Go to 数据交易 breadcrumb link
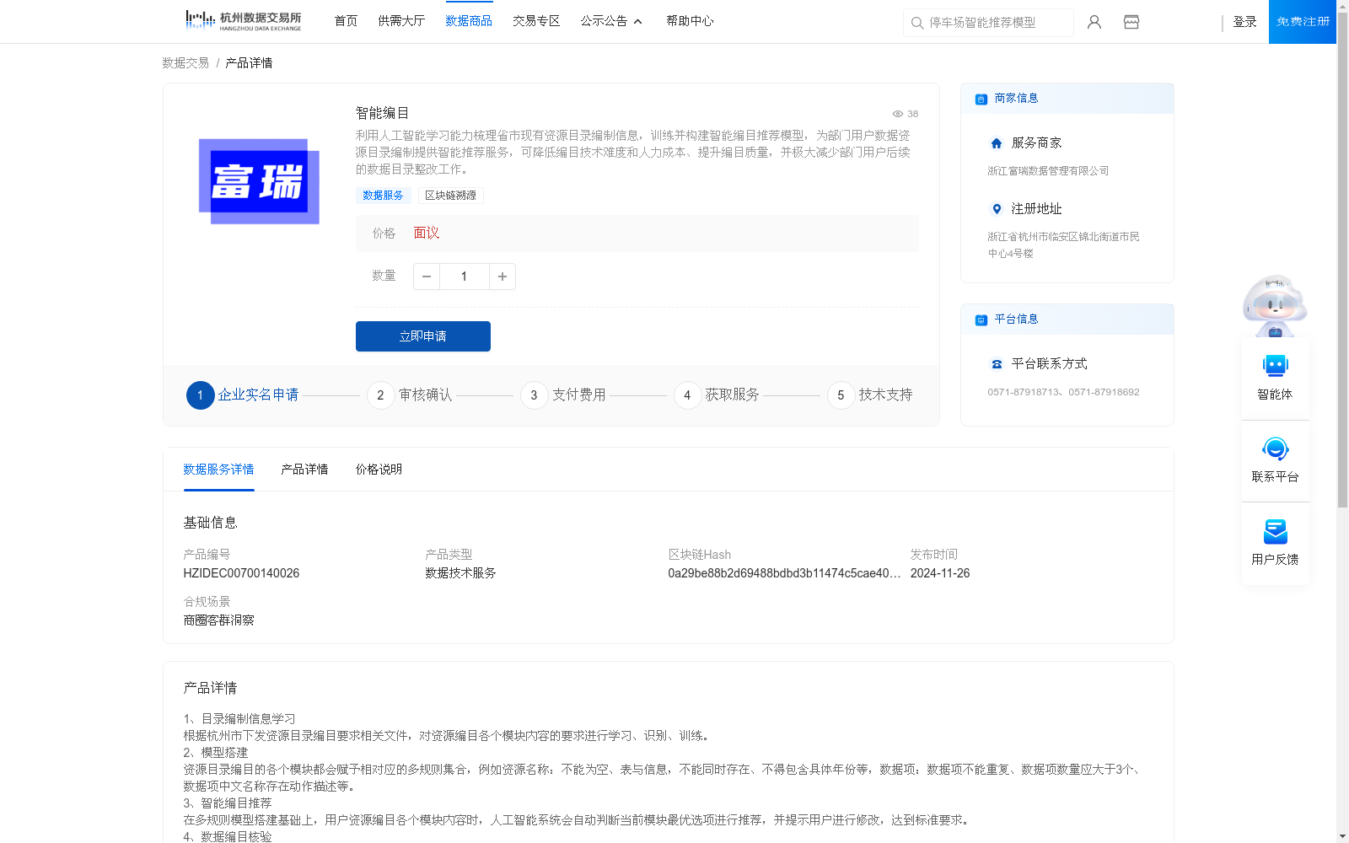 [185, 63]
